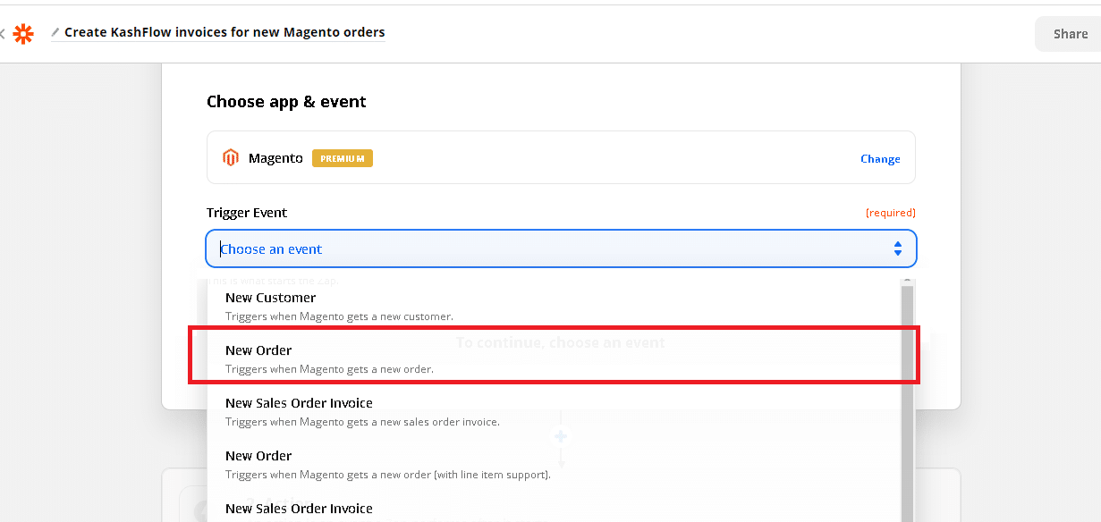
Task: Click the plus icon to add step
Action: click(561, 436)
